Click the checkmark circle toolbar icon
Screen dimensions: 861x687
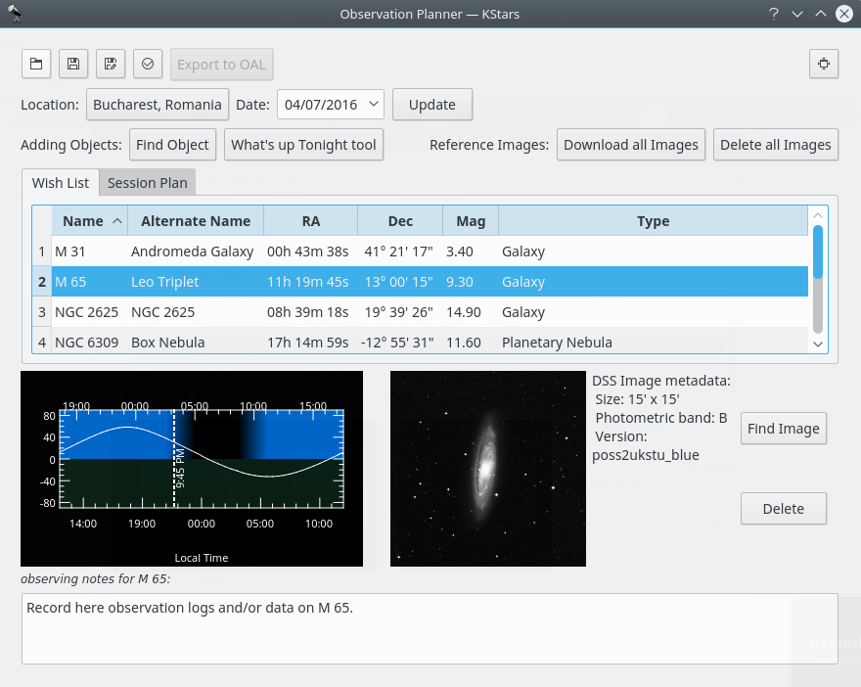[148, 65]
